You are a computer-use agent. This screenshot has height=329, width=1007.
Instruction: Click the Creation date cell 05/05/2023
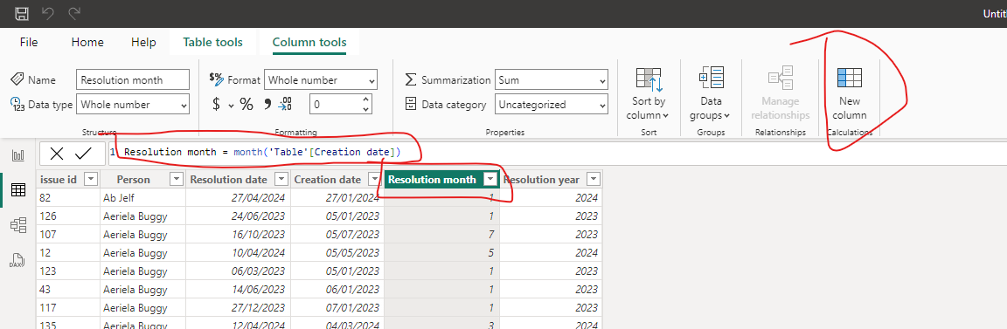coord(337,253)
